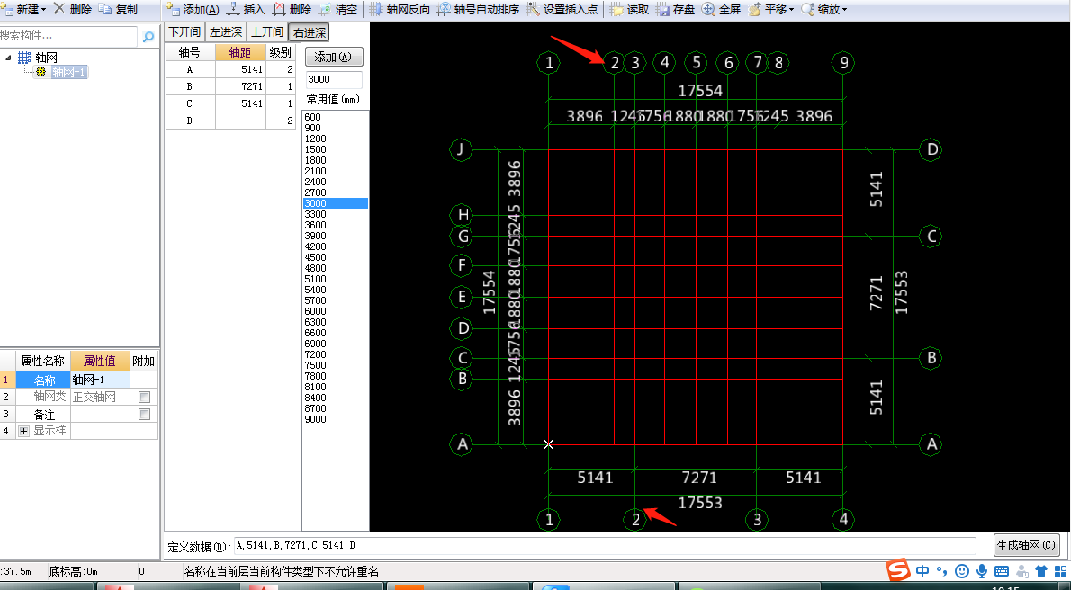Open the 平移 dropdown arrow

pyautogui.click(x=792, y=10)
